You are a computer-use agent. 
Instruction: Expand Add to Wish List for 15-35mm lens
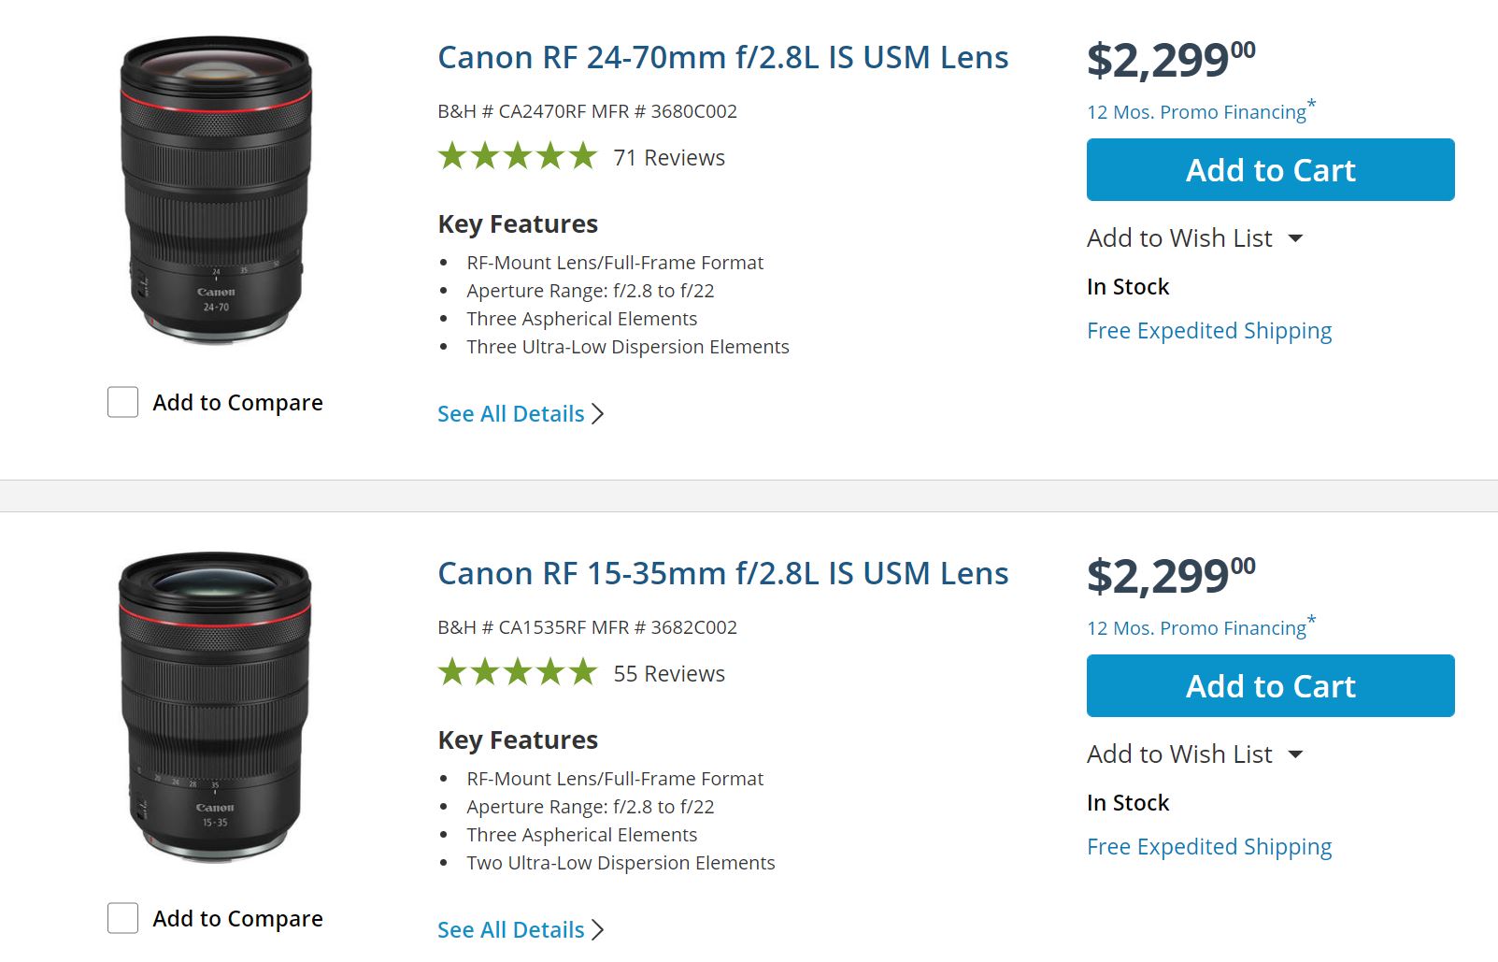click(1295, 754)
